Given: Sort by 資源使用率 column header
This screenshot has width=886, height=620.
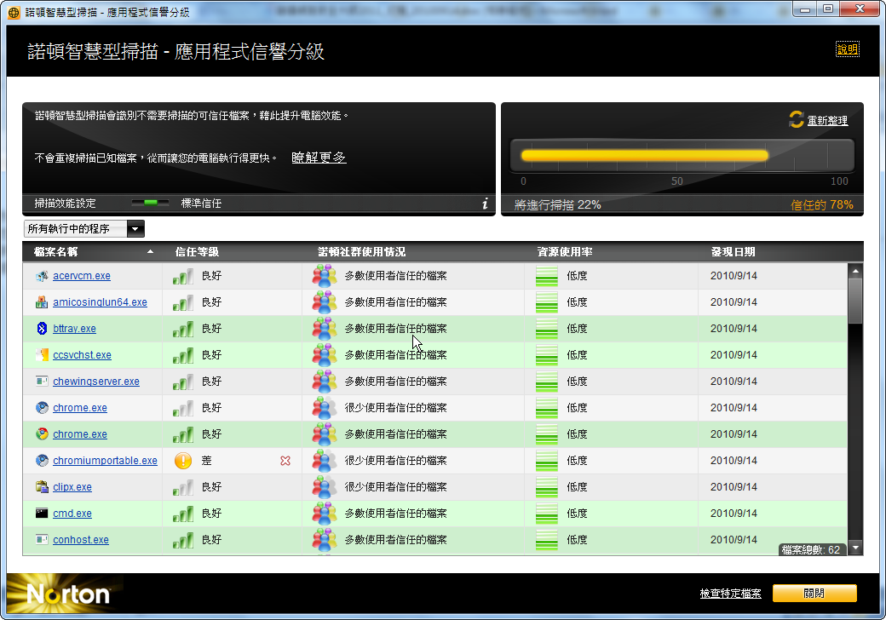Looking at the screenshot, I should click(565, 252).
